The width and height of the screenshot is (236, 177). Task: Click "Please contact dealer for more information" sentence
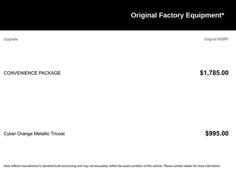coord(192,166)
